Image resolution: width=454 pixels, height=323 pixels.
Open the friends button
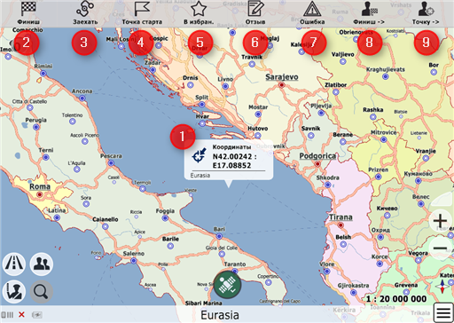[x=41, y=264]
